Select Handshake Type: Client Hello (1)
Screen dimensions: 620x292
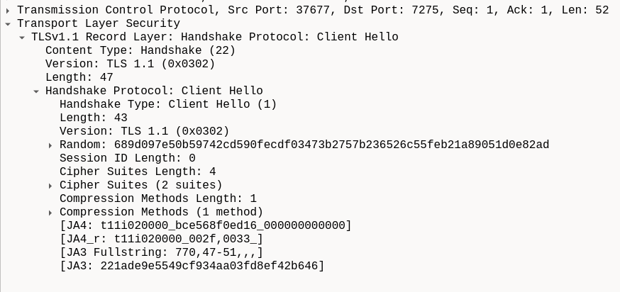coord(167,104)
